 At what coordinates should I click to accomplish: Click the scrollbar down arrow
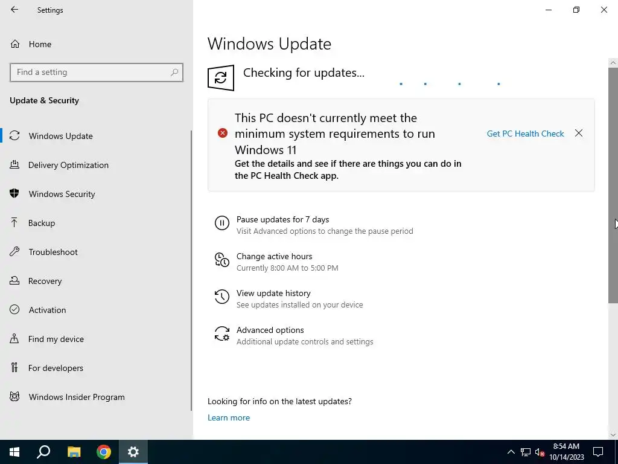(613, 435)
